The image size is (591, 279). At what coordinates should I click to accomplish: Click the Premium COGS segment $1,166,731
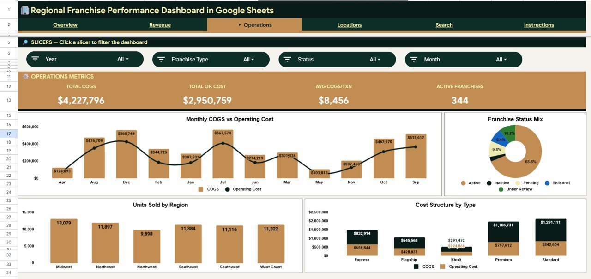[x=503, y=232]
